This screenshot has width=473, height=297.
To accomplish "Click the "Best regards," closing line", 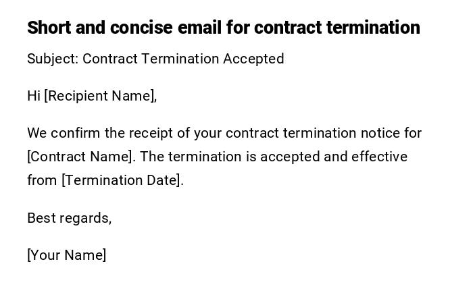I will 69,218.
